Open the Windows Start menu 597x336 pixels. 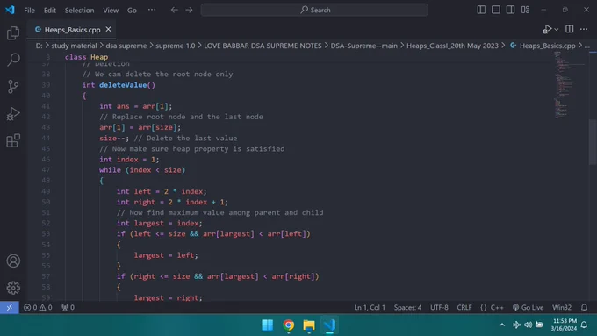tap(267, 325)
